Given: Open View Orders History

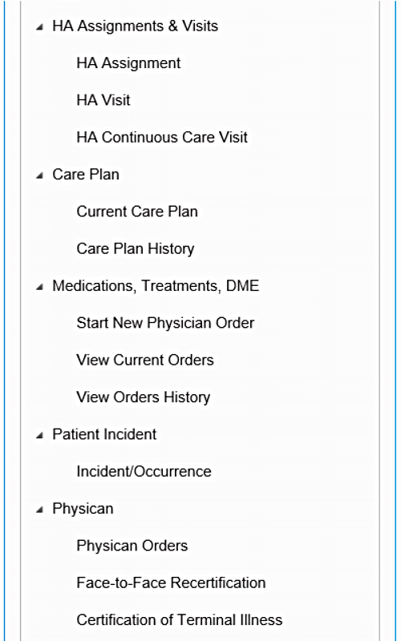Looking at the screenshot, I should point(144,397).
